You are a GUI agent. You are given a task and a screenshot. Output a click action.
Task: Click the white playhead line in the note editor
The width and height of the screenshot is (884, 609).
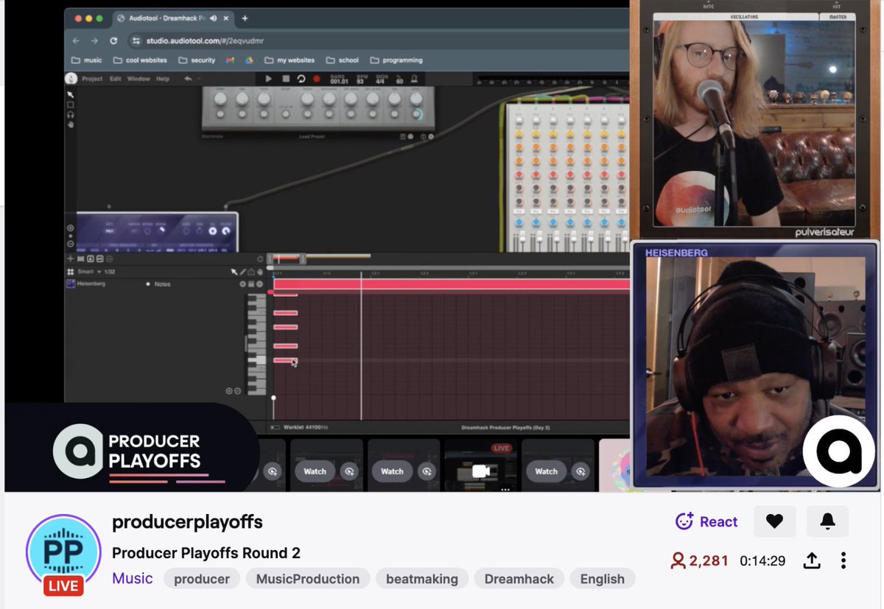point(361,346)
